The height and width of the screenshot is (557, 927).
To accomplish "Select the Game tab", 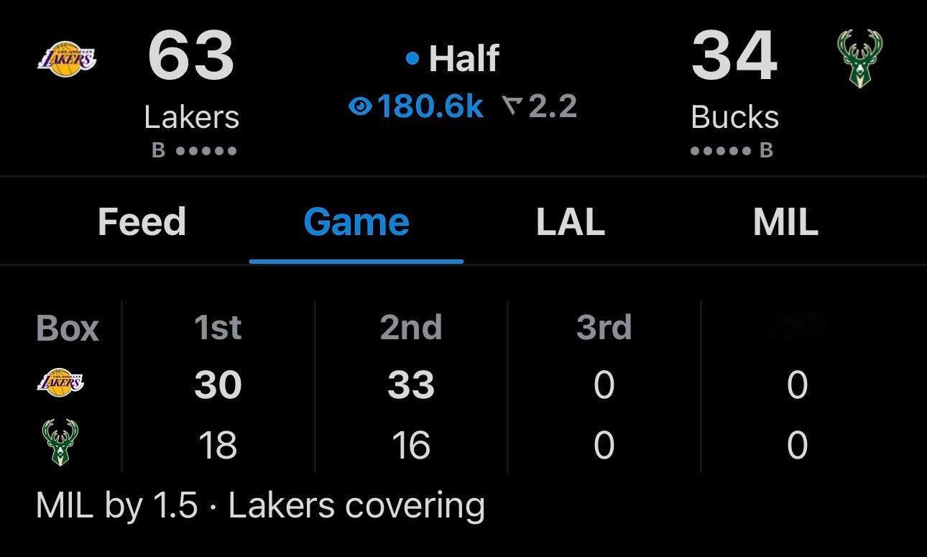I will [x=356, y=221].
